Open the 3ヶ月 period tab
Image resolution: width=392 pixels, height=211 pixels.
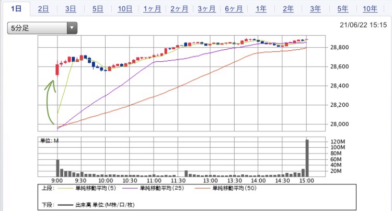pos(206,9)
